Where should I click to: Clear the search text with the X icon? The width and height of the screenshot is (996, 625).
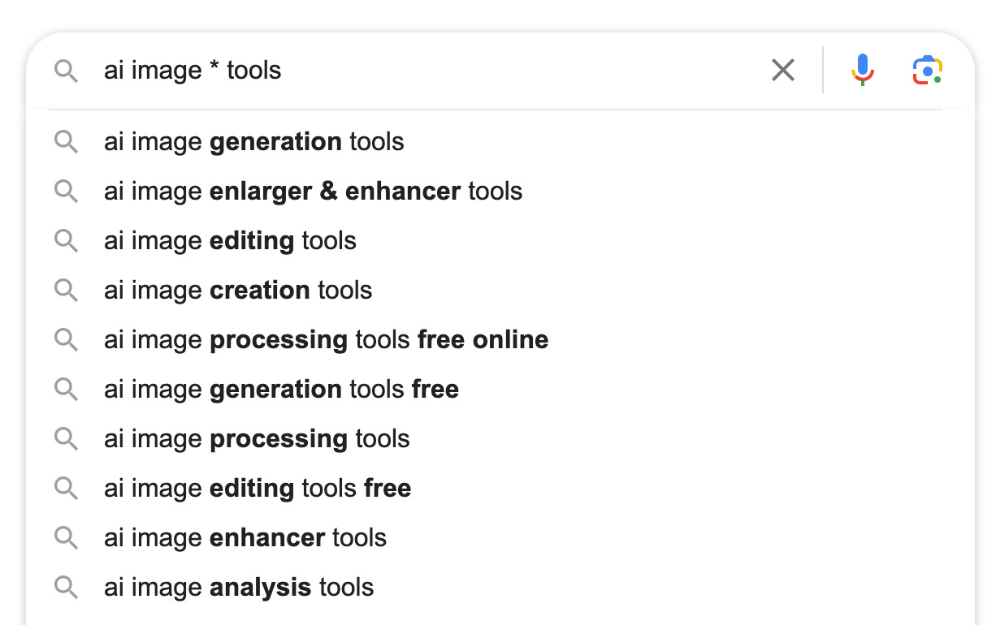tap(783, 70)
